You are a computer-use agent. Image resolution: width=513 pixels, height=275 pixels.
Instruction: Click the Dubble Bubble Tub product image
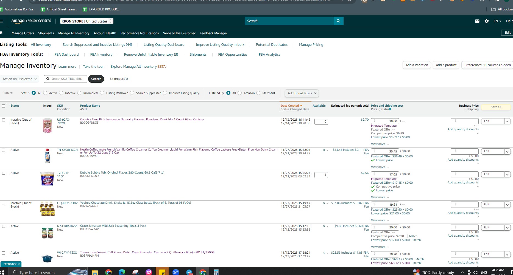(x=47, y=179)
